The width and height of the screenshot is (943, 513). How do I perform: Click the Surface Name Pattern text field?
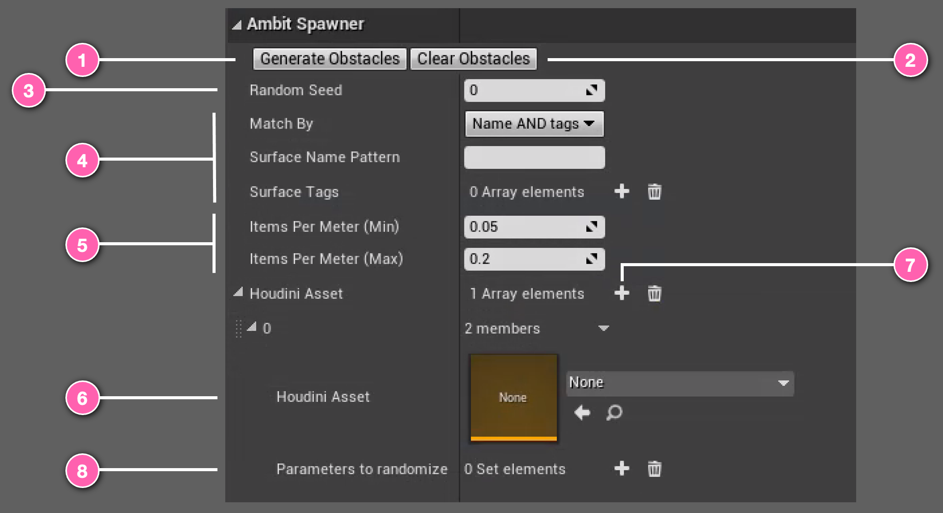click(x=534, y=158)
